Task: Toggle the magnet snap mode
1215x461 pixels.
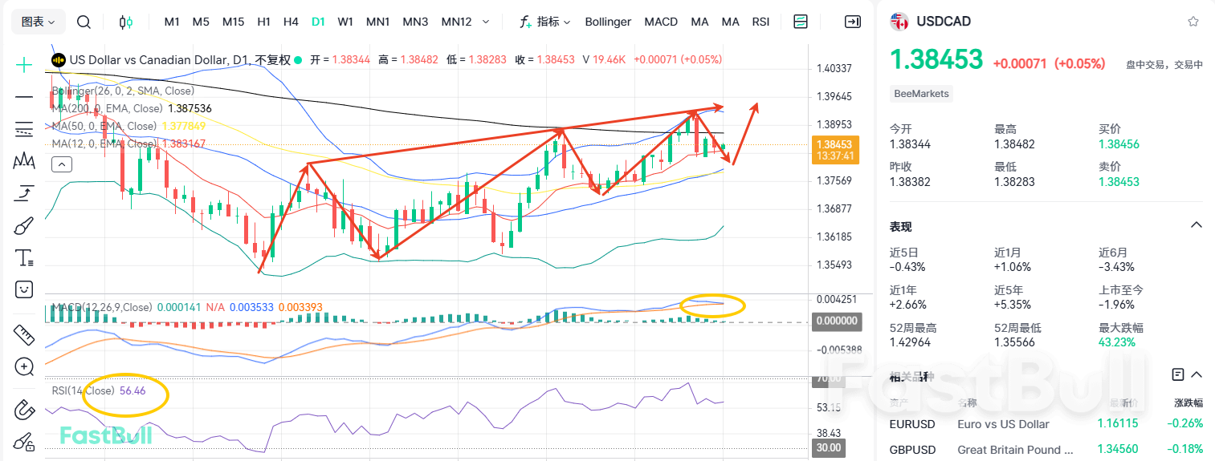Action: [x=24, y=410]
